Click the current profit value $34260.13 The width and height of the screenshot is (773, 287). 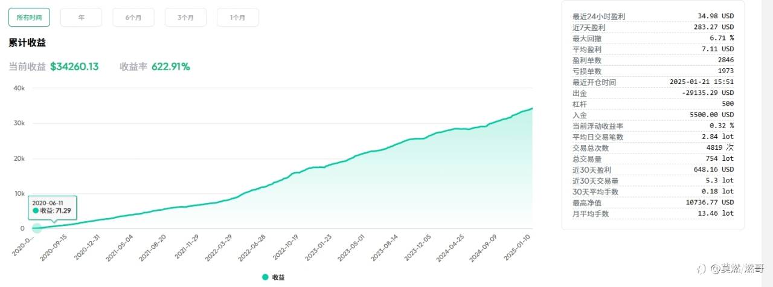[x=74, y=66]
